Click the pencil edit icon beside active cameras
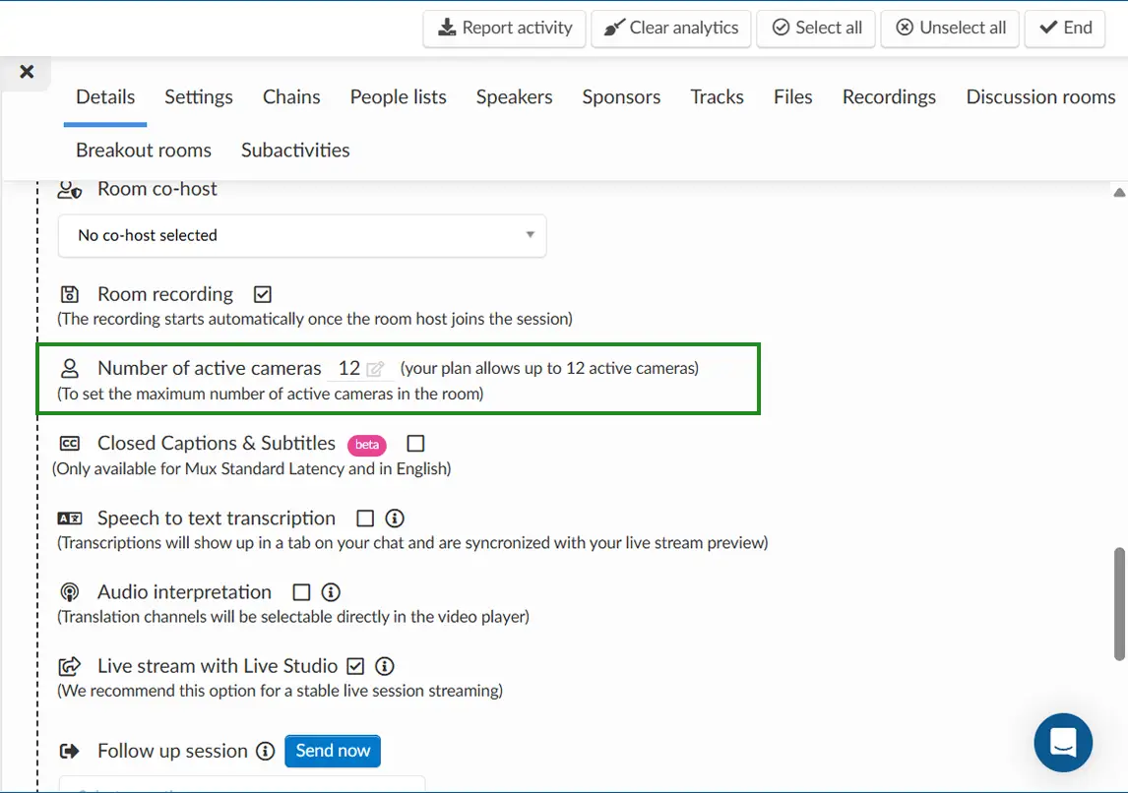 click(x=375, y=369)
